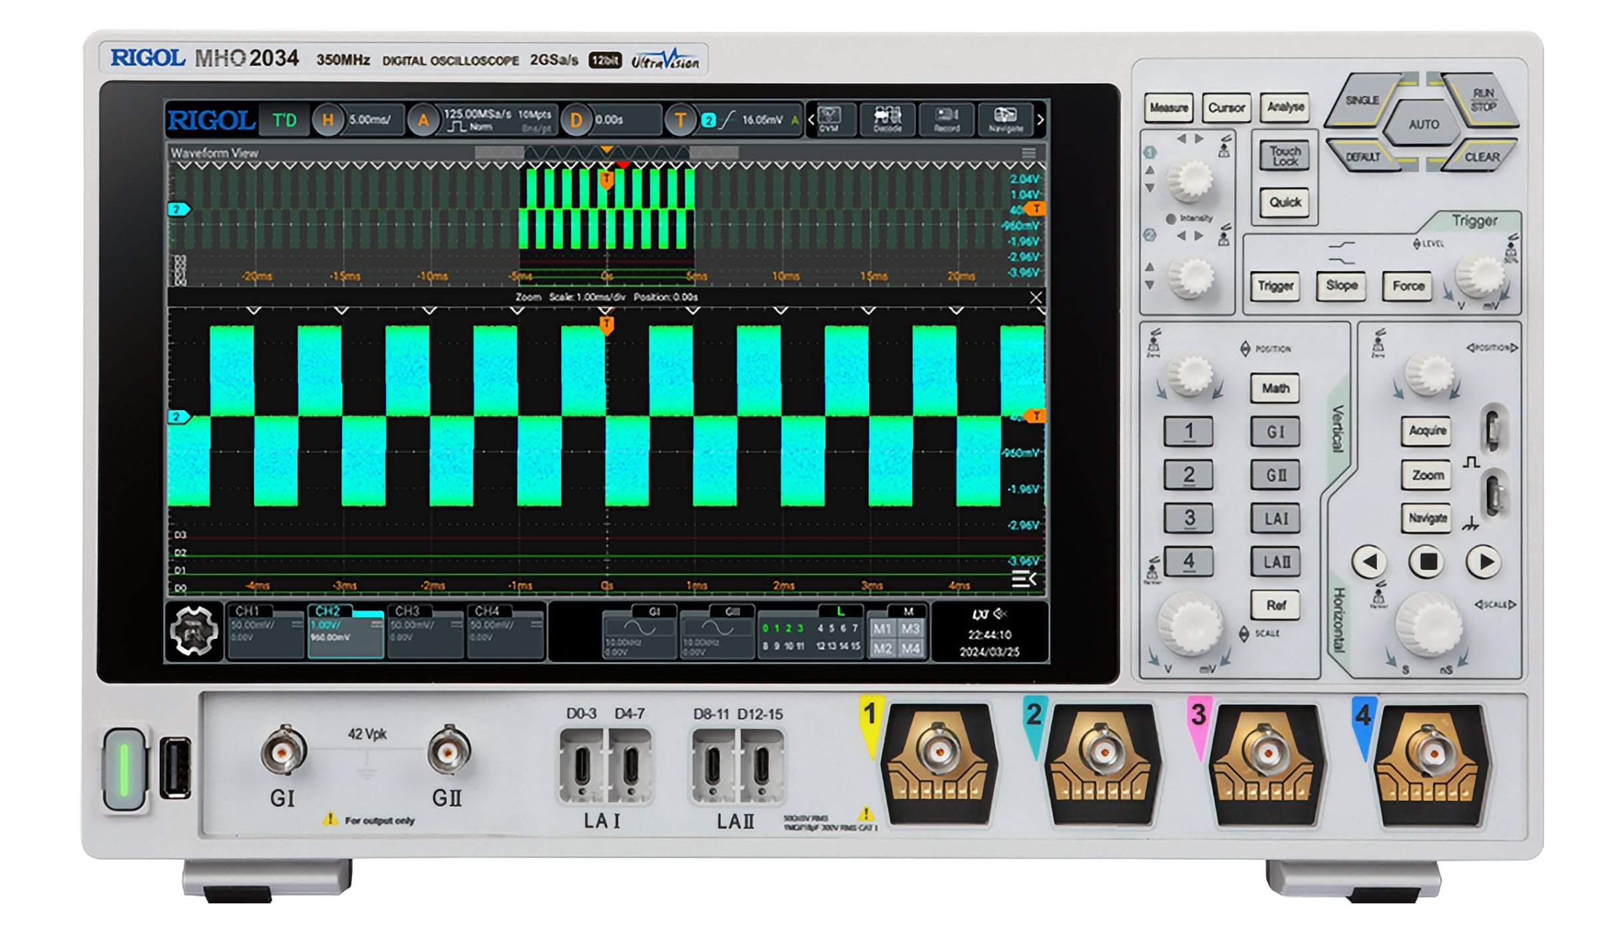Viewport: 1624px width, 932px height.
Task: Open the DVM tool icon
Action: point(829,119)
